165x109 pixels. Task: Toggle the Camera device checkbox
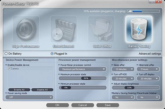pos(9,68)
